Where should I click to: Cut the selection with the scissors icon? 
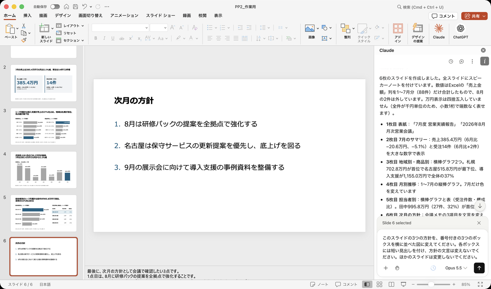pyautogui.click(x=23, y=26)
